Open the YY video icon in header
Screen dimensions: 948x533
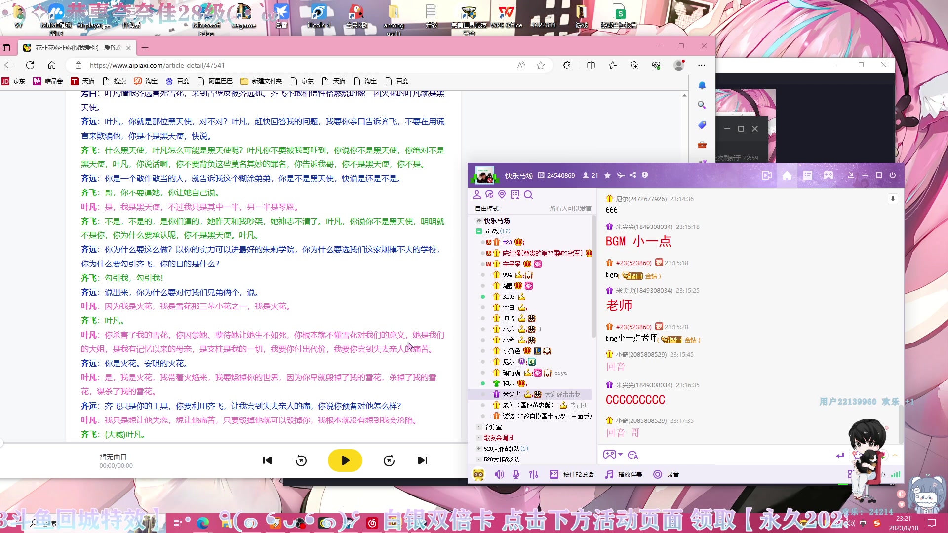tap(767, 176)
